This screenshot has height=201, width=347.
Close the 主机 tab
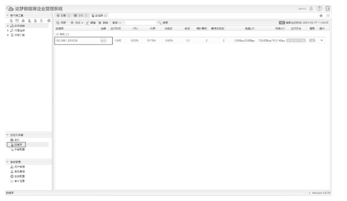[x=86, y=16]
